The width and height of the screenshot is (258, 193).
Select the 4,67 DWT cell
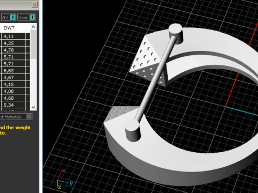13,78
